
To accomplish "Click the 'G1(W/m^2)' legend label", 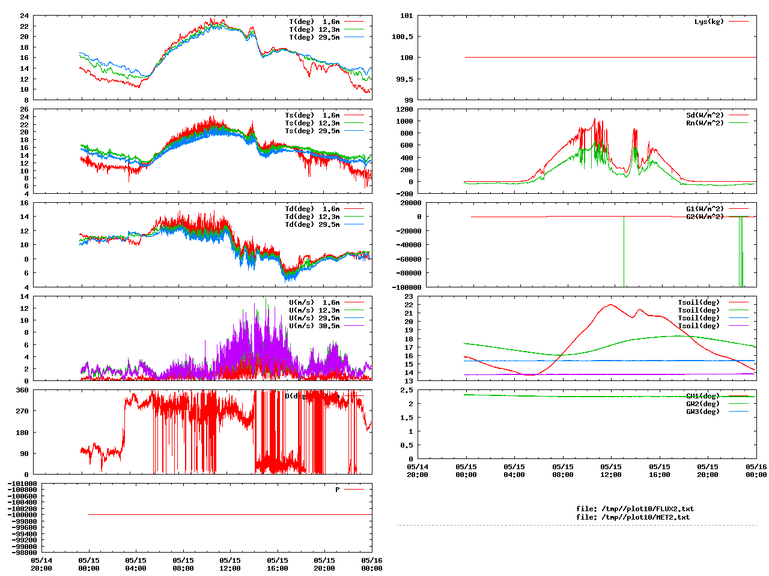I will coord(705,209).
